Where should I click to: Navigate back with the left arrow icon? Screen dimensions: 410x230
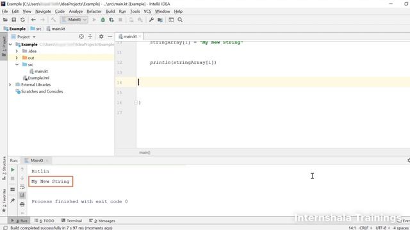pos(33,20)
